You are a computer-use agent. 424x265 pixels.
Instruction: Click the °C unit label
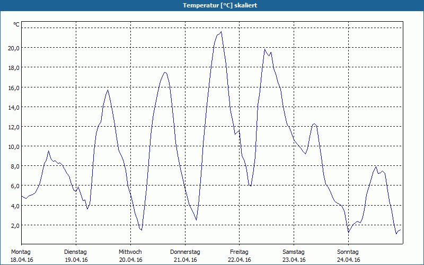16,24
